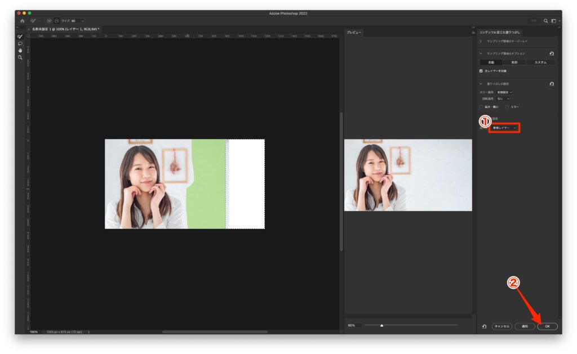Expand the sampling area overlay section

click(x=481, y=41)
